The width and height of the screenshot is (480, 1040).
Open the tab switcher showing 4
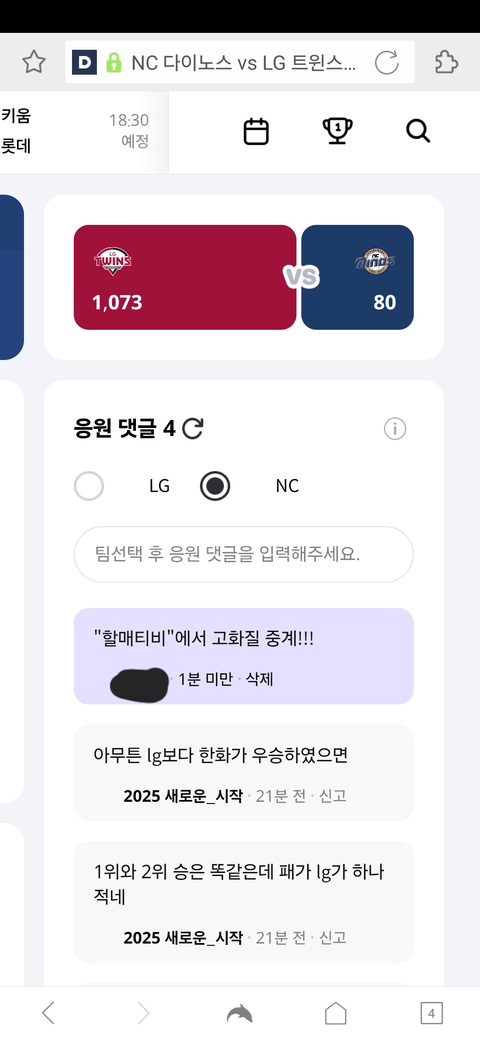[431, 1013]
